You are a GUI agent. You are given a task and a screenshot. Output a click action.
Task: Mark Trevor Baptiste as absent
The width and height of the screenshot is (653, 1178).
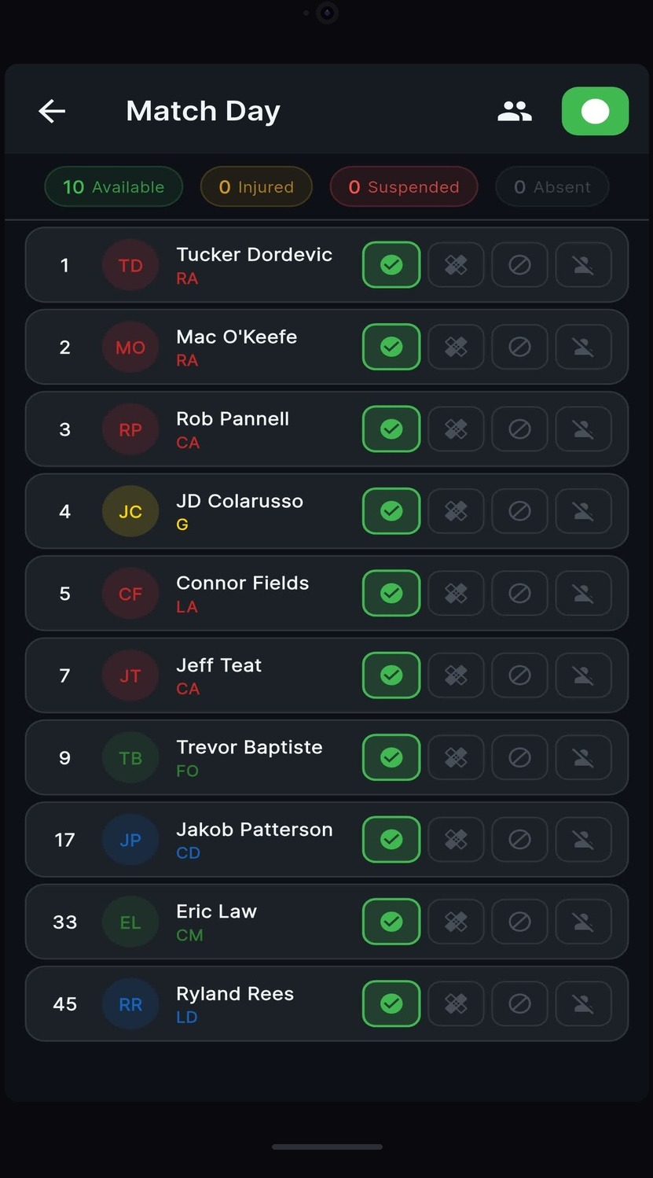point(583,757)
